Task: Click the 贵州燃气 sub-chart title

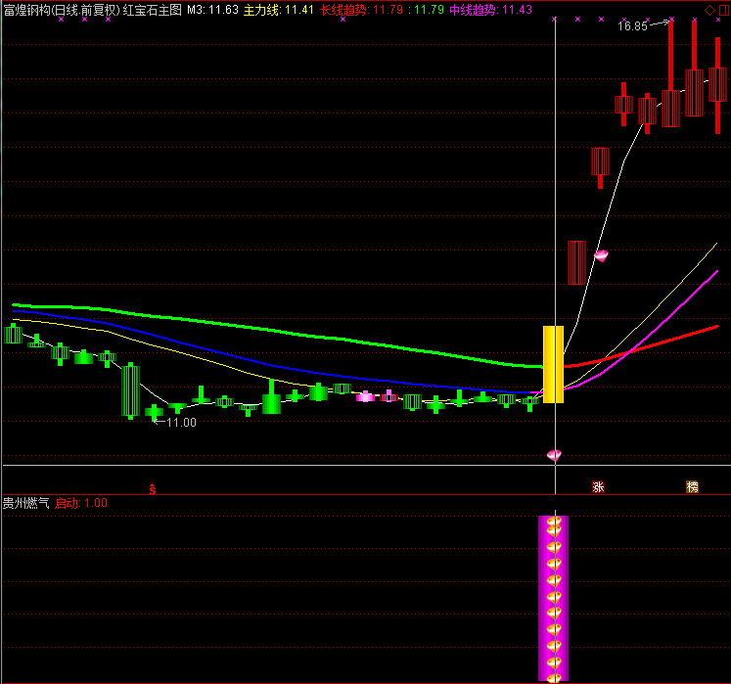Action: coord(26,503)
